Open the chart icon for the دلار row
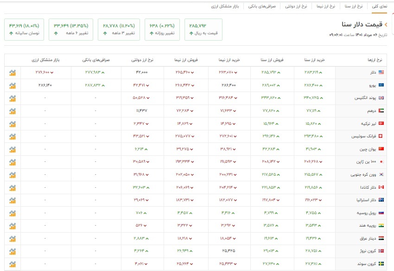394x271 pixels. (x=13, y=73)
